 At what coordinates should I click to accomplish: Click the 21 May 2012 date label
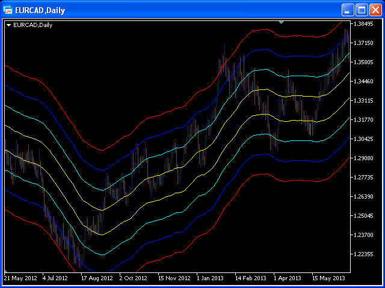pos(21,278)
